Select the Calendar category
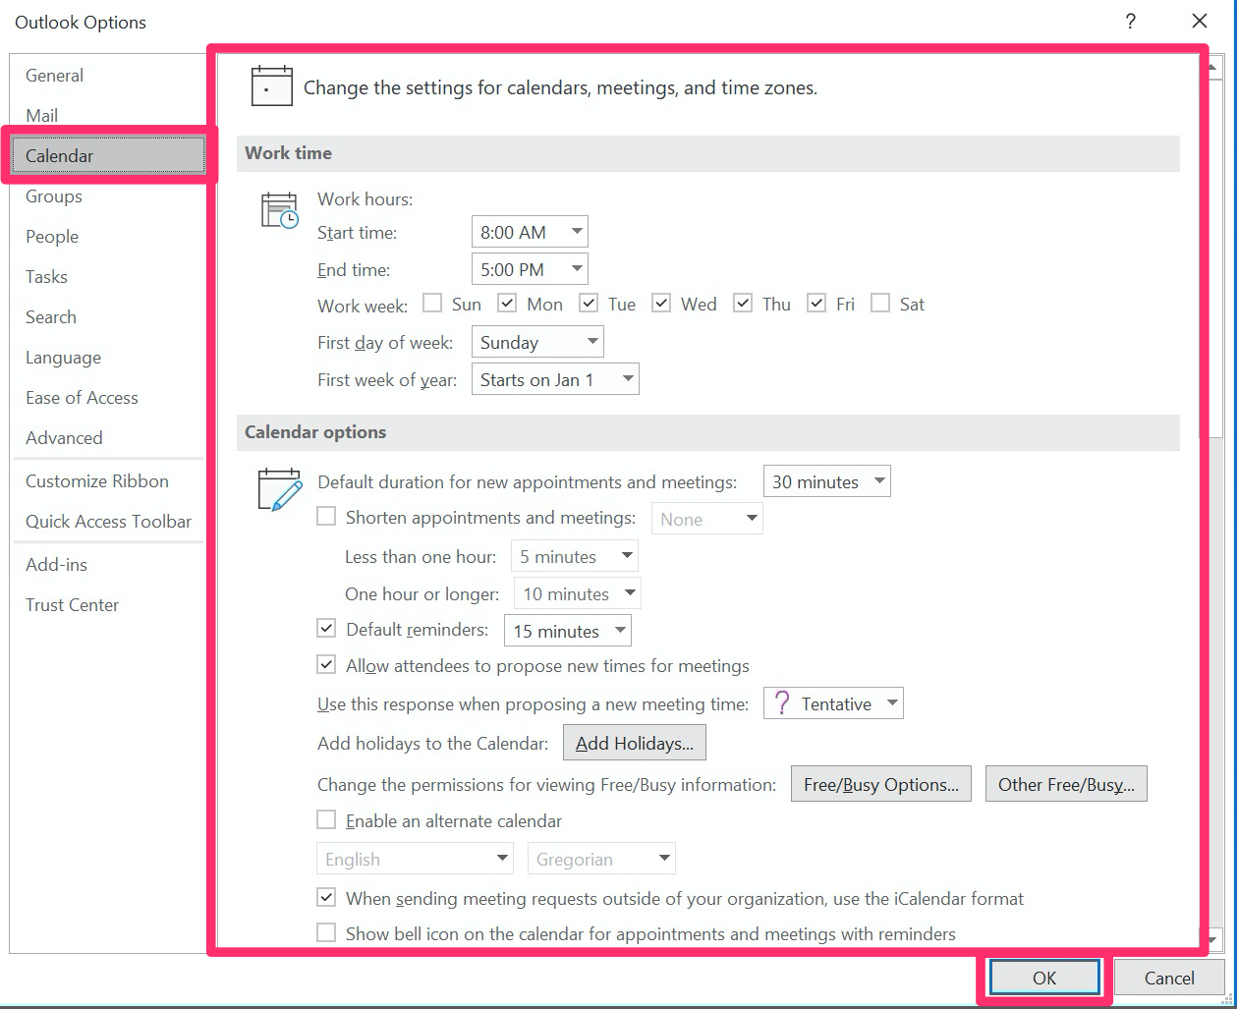Image resolution: width=1237 pixels, height=1009 pixels. (108, 155)
